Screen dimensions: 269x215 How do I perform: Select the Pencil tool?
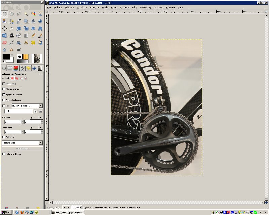coord(33,35)
